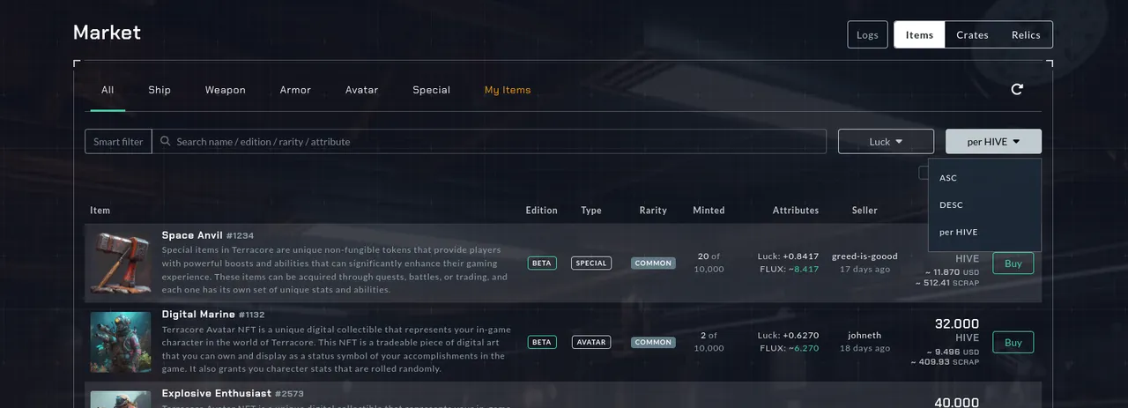This screenshot has width=1128, height=408.
Task: Click the Smart filter button
Action: pos(118,141)
